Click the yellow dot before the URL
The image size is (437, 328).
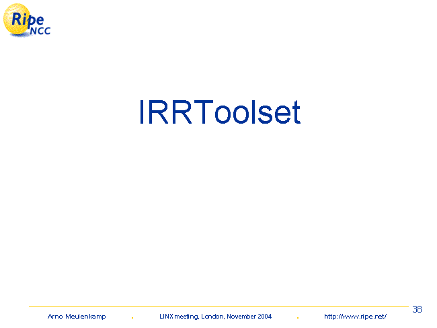(x=297, y=317)
